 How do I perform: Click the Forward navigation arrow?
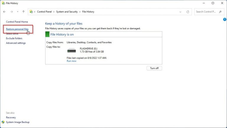pyautogui.click(x=11, y=12)
